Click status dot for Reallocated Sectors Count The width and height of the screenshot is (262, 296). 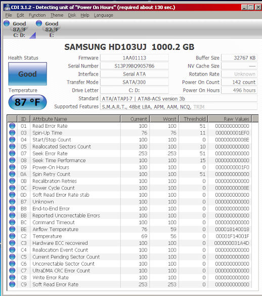coord(12,146)
